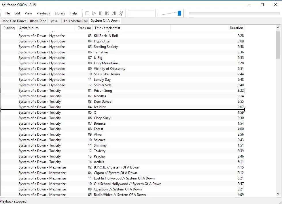This screenshot has width=282, height=204.
Task: Select track Deer Dance
Action: (123, 102)
